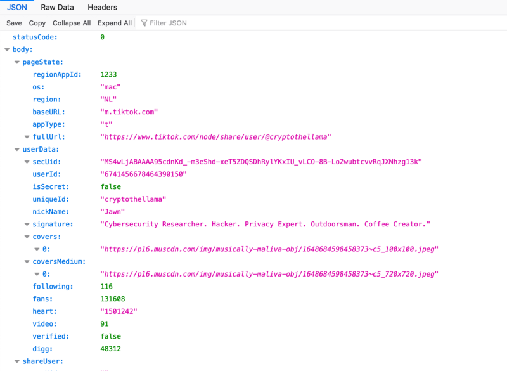Screen dimensions: 507x371
Task: Click the regionAppId key label
Action: coord(57,74)
